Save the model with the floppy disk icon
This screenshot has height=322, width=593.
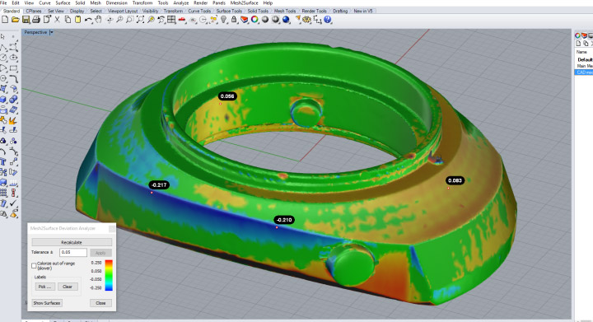tap(26, 20)
